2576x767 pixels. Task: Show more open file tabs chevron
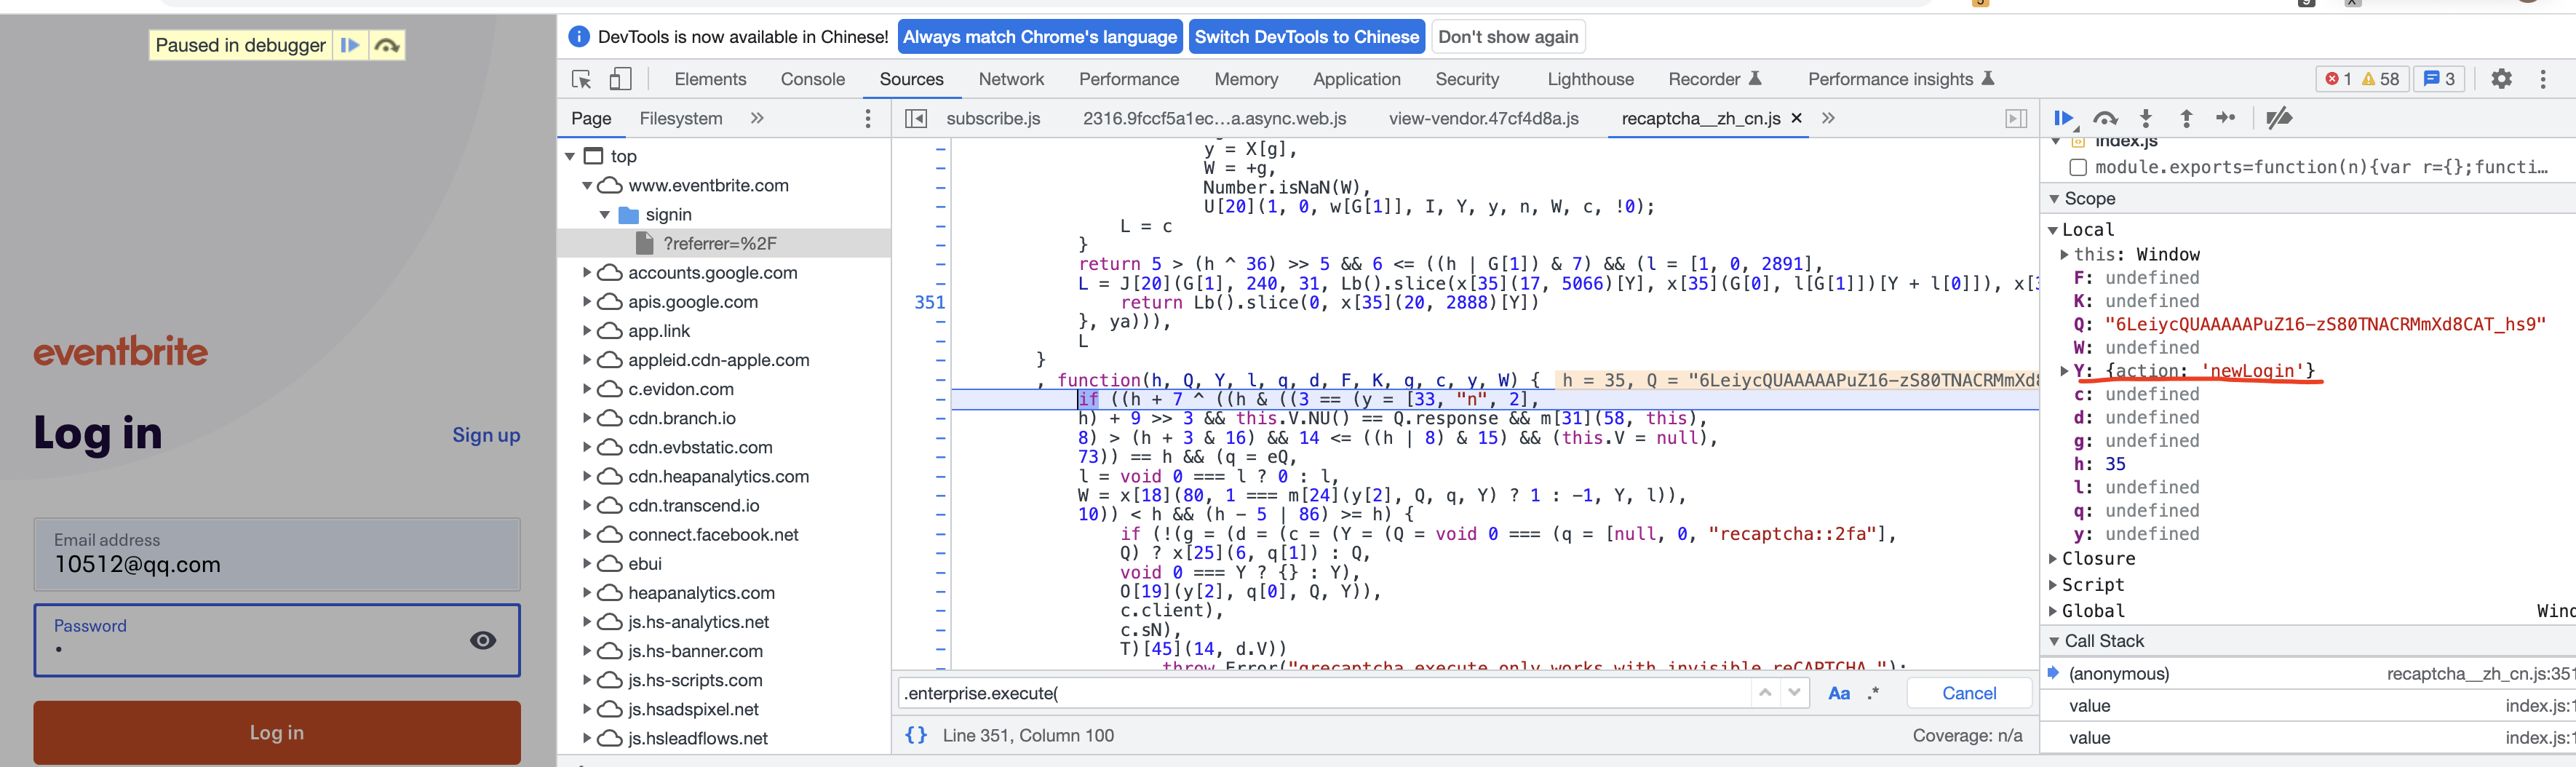pyautogui.click(x=1828, y=118)
